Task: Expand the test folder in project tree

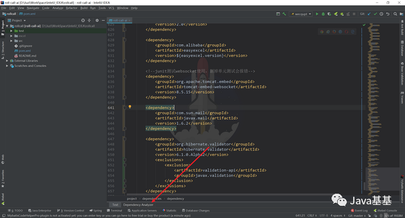Action: 11,31
